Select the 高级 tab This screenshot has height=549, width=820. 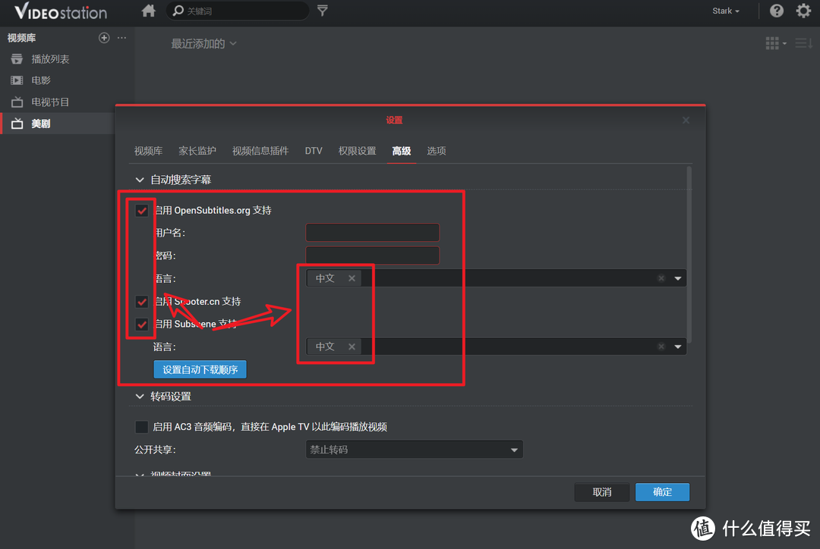pos(401,151)
